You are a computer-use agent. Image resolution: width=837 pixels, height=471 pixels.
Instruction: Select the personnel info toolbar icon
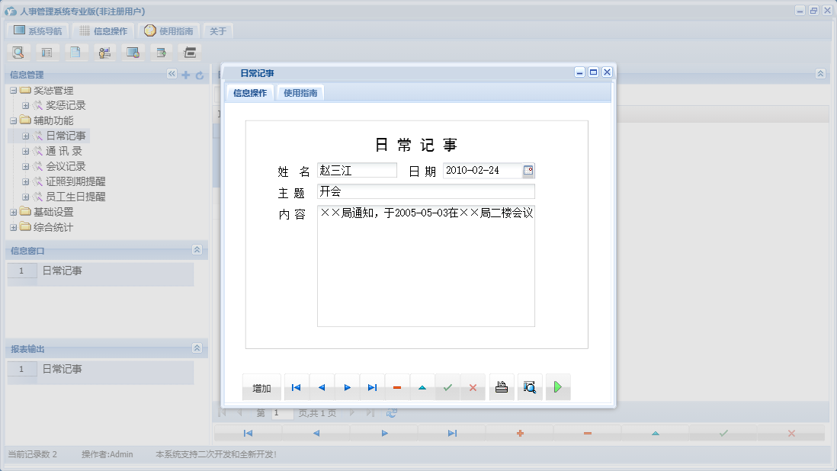(x=104, y=53)
